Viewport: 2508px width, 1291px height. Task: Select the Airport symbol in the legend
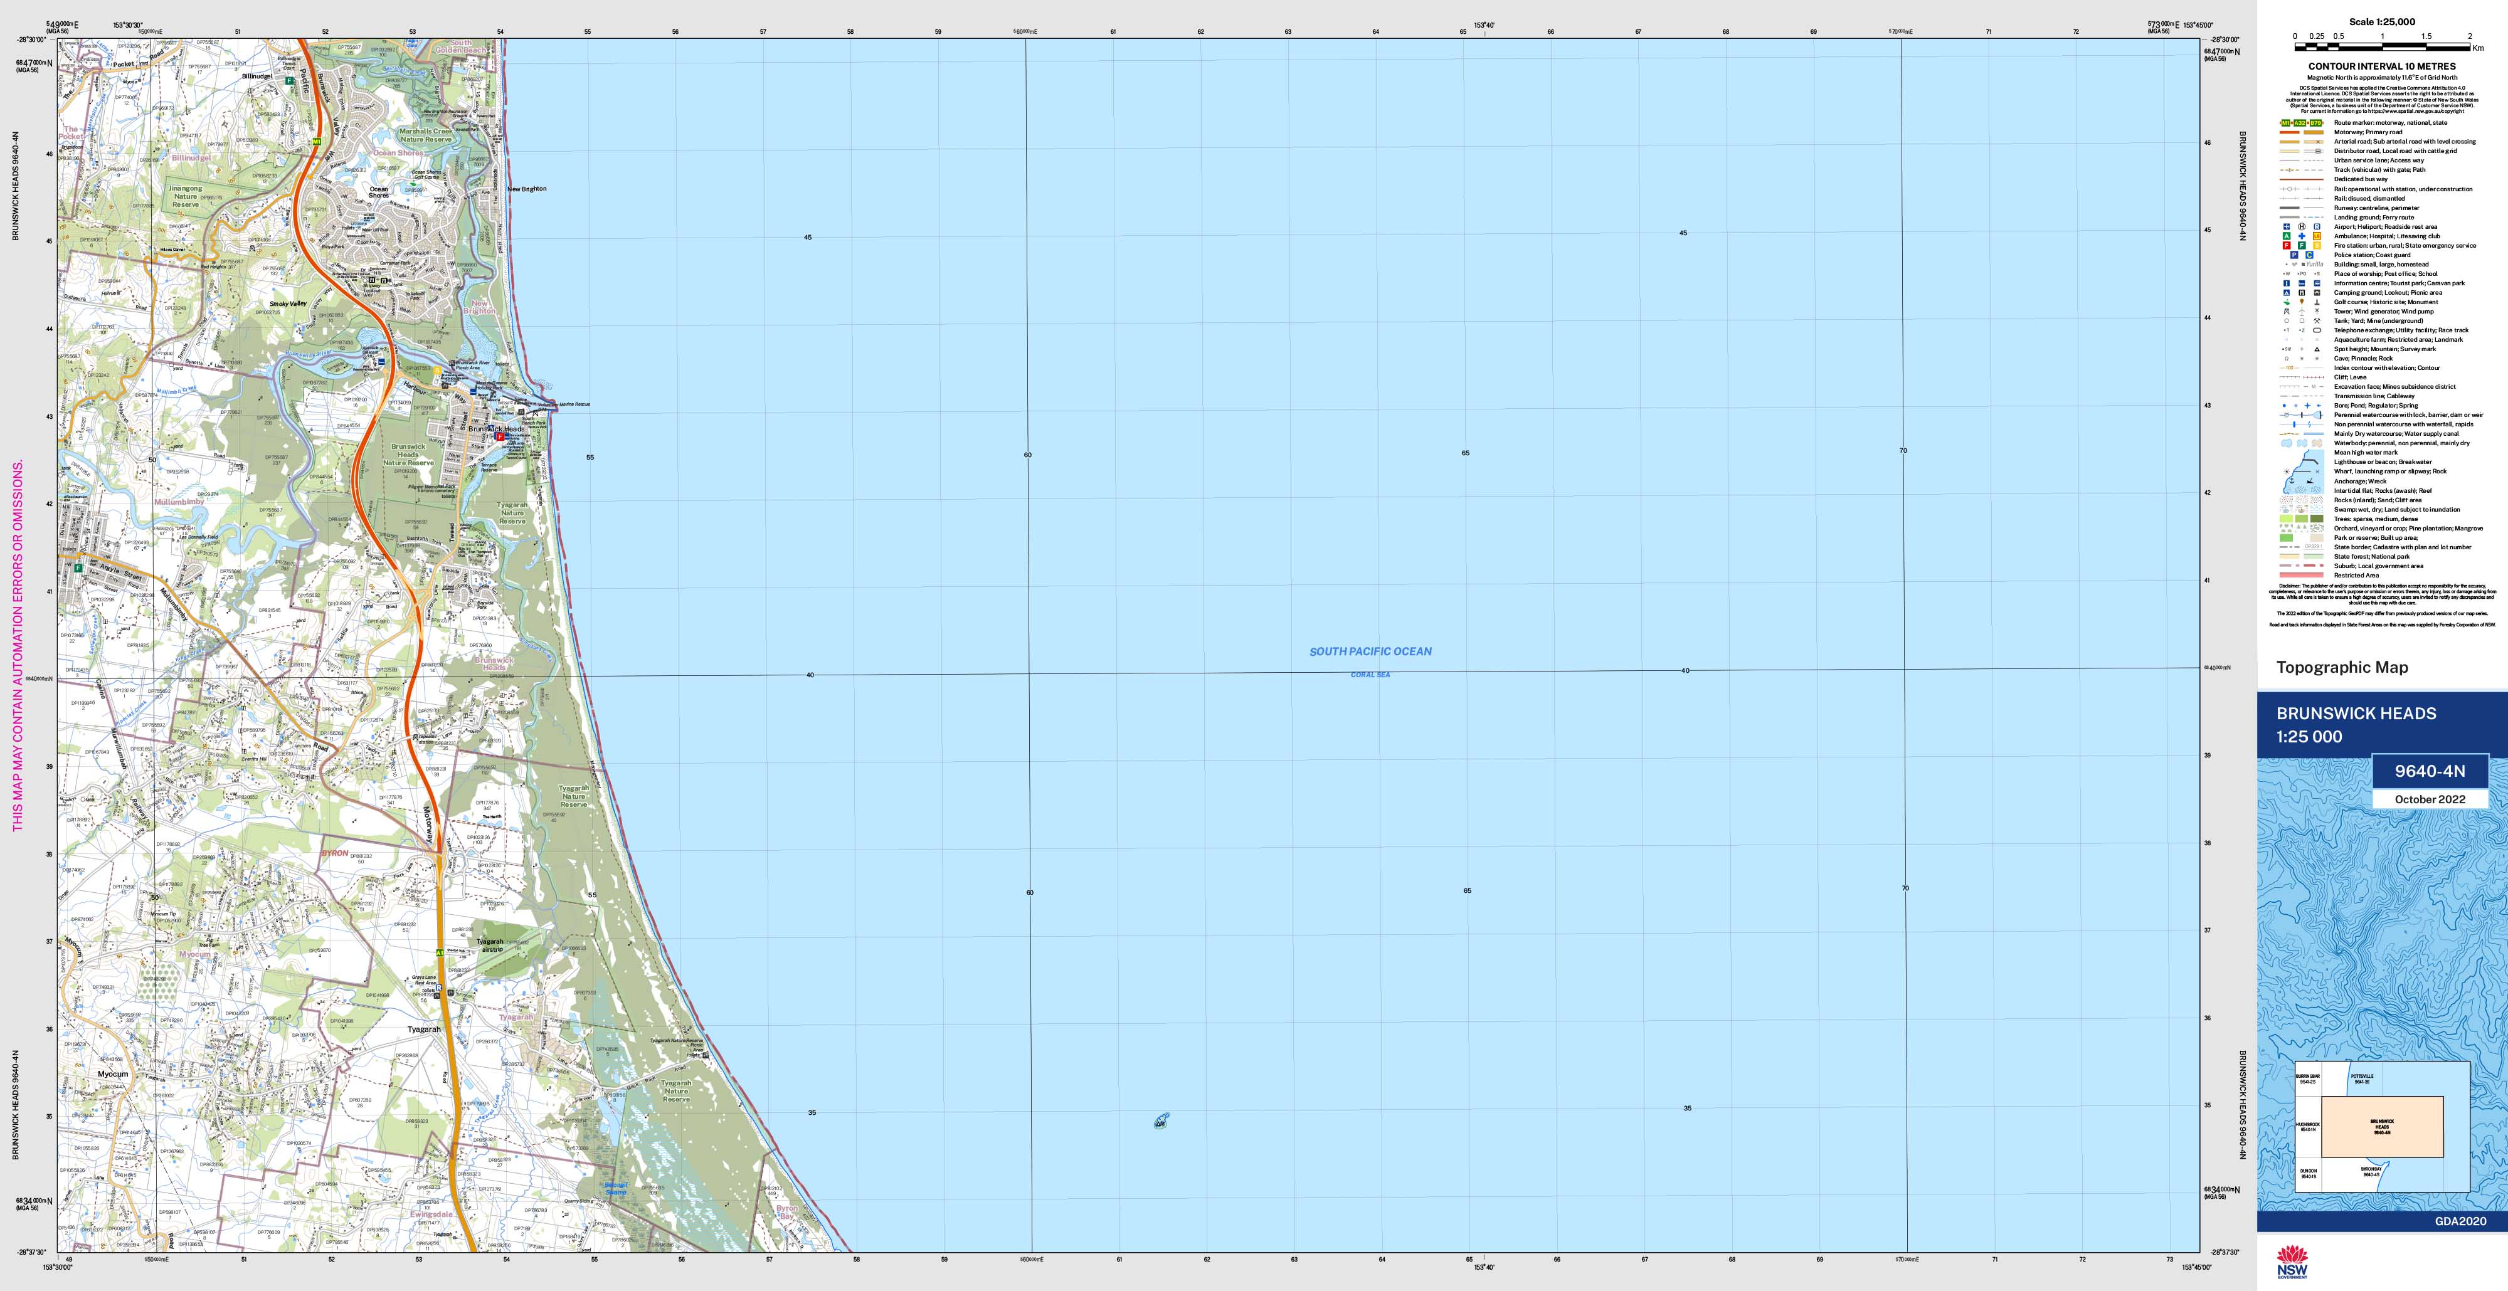pos(2287,227)
